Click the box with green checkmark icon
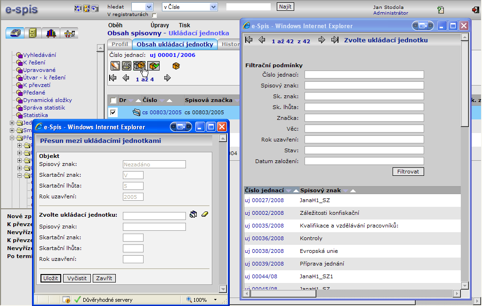The height and width of the screenshot is (306, 482). [x=154, y=66]
